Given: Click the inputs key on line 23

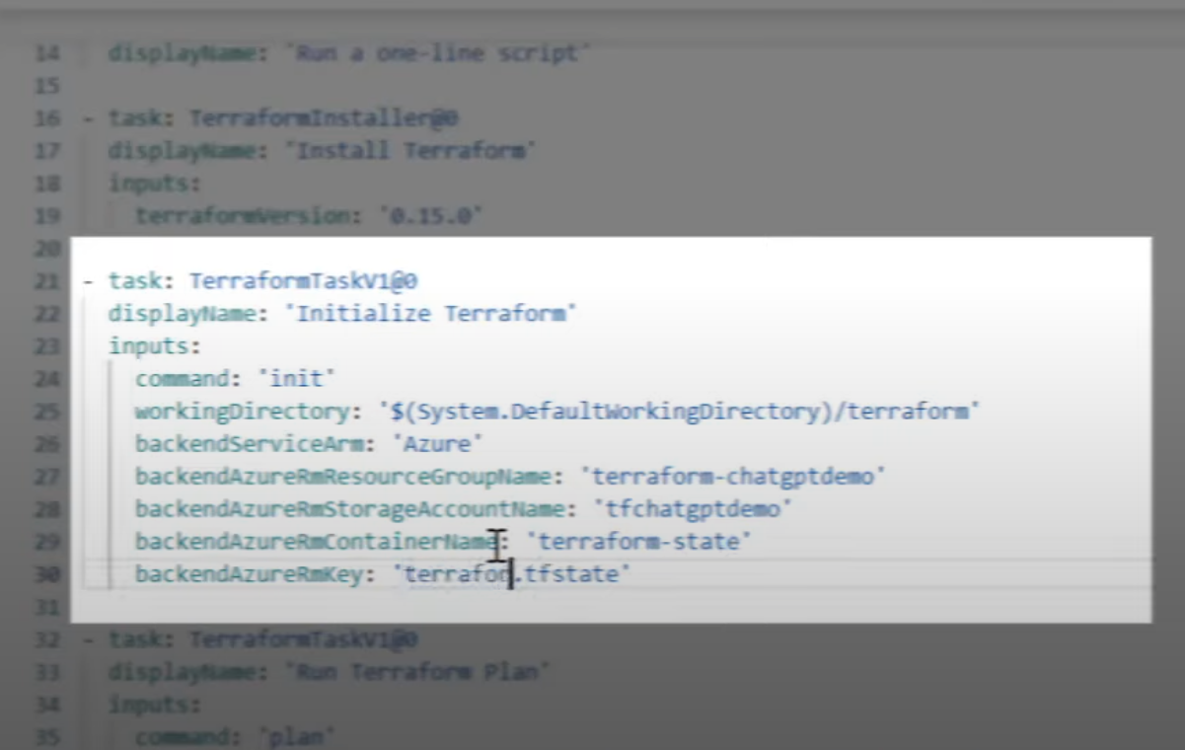Looking at the screenshot, I should coord(154,346).
